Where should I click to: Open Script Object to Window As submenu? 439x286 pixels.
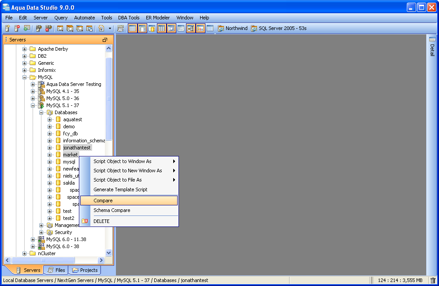click(x=129, y=161)
